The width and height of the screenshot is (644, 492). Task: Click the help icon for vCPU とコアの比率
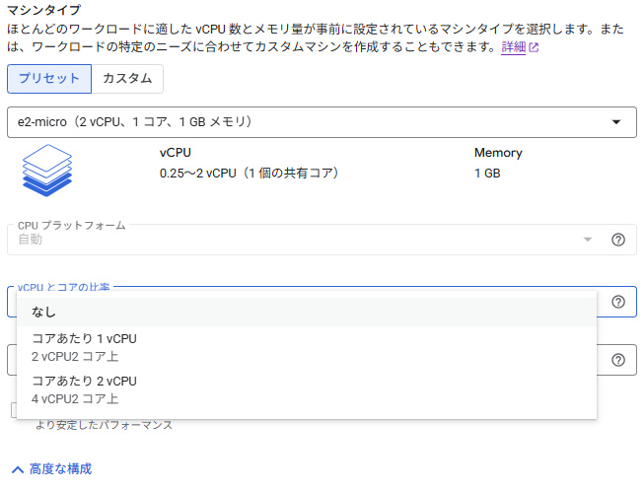pos(618,302)
